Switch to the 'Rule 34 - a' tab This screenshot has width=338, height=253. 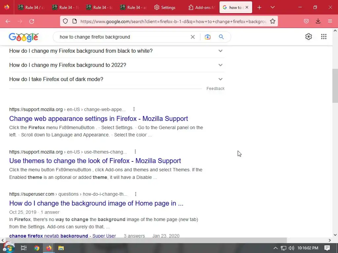tap(133, 7)
